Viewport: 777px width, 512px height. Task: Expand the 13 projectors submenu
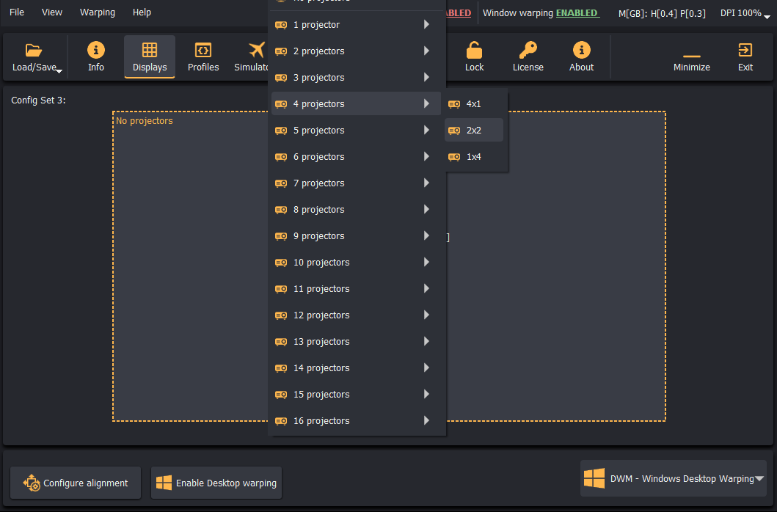coord(357,342)
